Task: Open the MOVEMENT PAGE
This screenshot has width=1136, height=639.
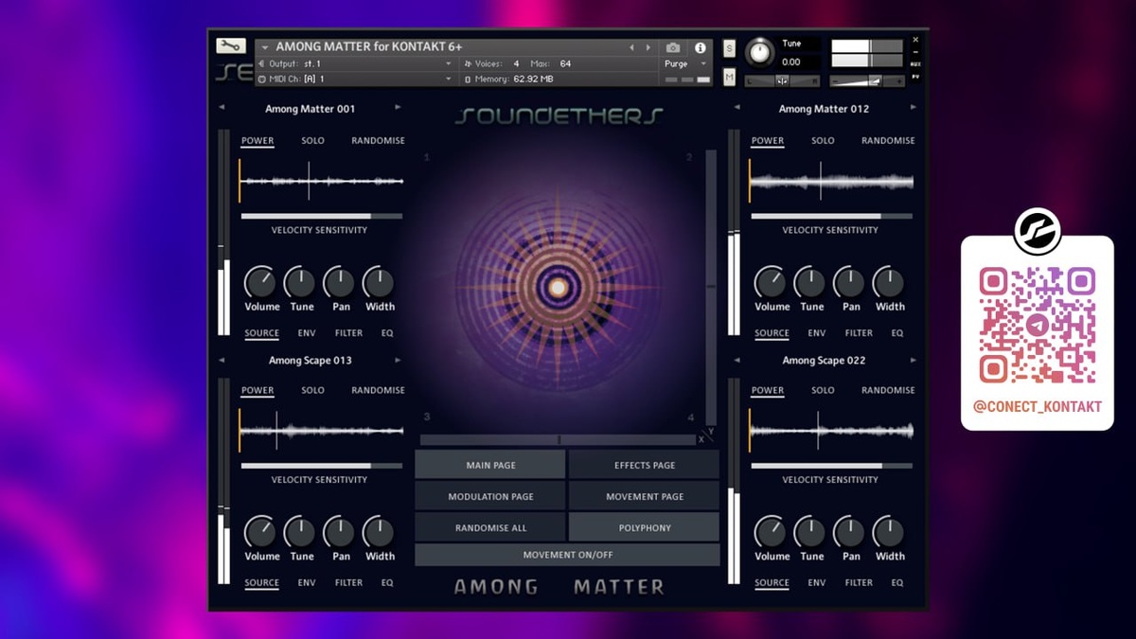Action: click(x=645, y=496)
